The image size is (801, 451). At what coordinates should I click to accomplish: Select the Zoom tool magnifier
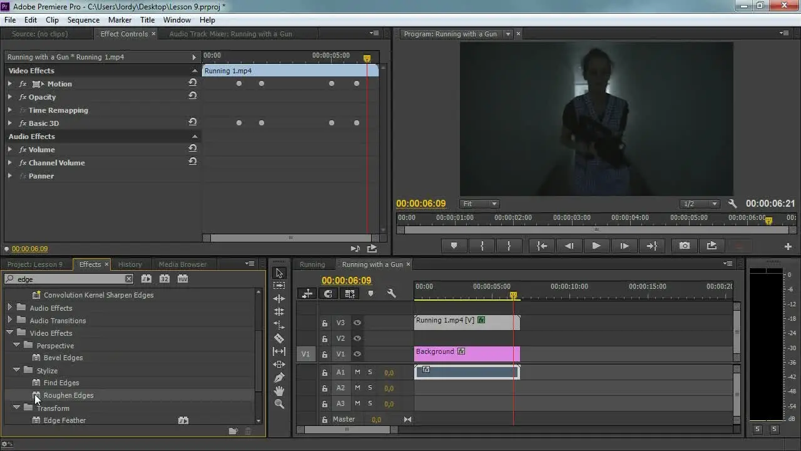click(x=279, y=404)
